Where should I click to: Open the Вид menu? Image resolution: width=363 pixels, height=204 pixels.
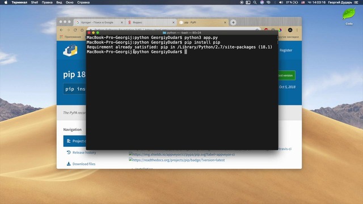tap(59, 2)
